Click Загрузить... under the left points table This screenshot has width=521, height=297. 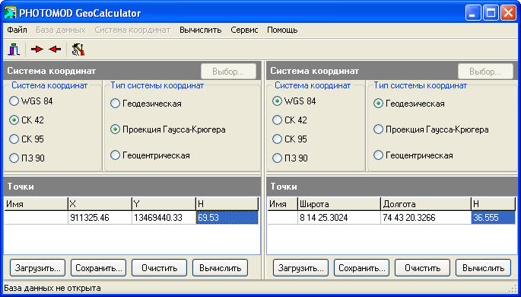pos(37,268)
